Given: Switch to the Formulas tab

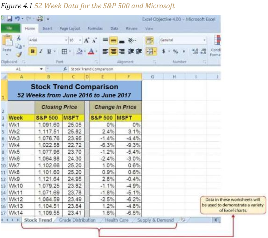Looking at the screenshot, I should click(x=95, y=28).
